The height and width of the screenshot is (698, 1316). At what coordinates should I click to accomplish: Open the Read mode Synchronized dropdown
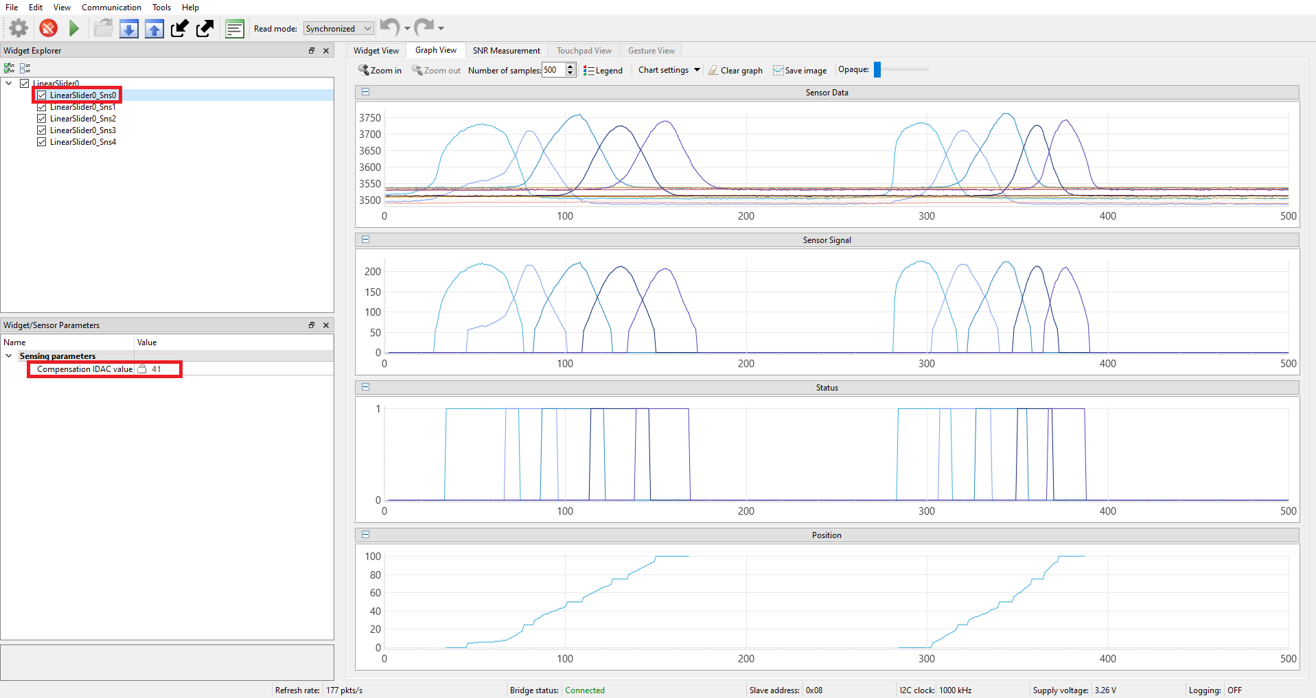[338, 28]
